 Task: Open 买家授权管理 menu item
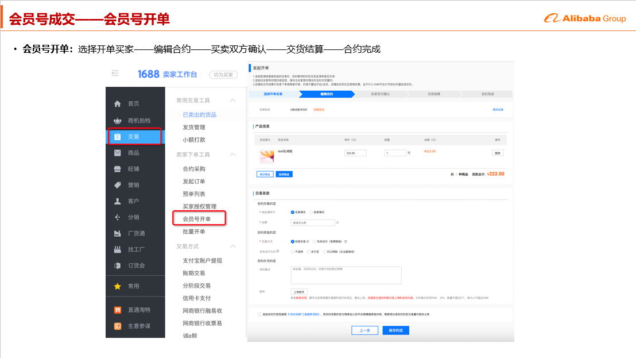point(200,207)
